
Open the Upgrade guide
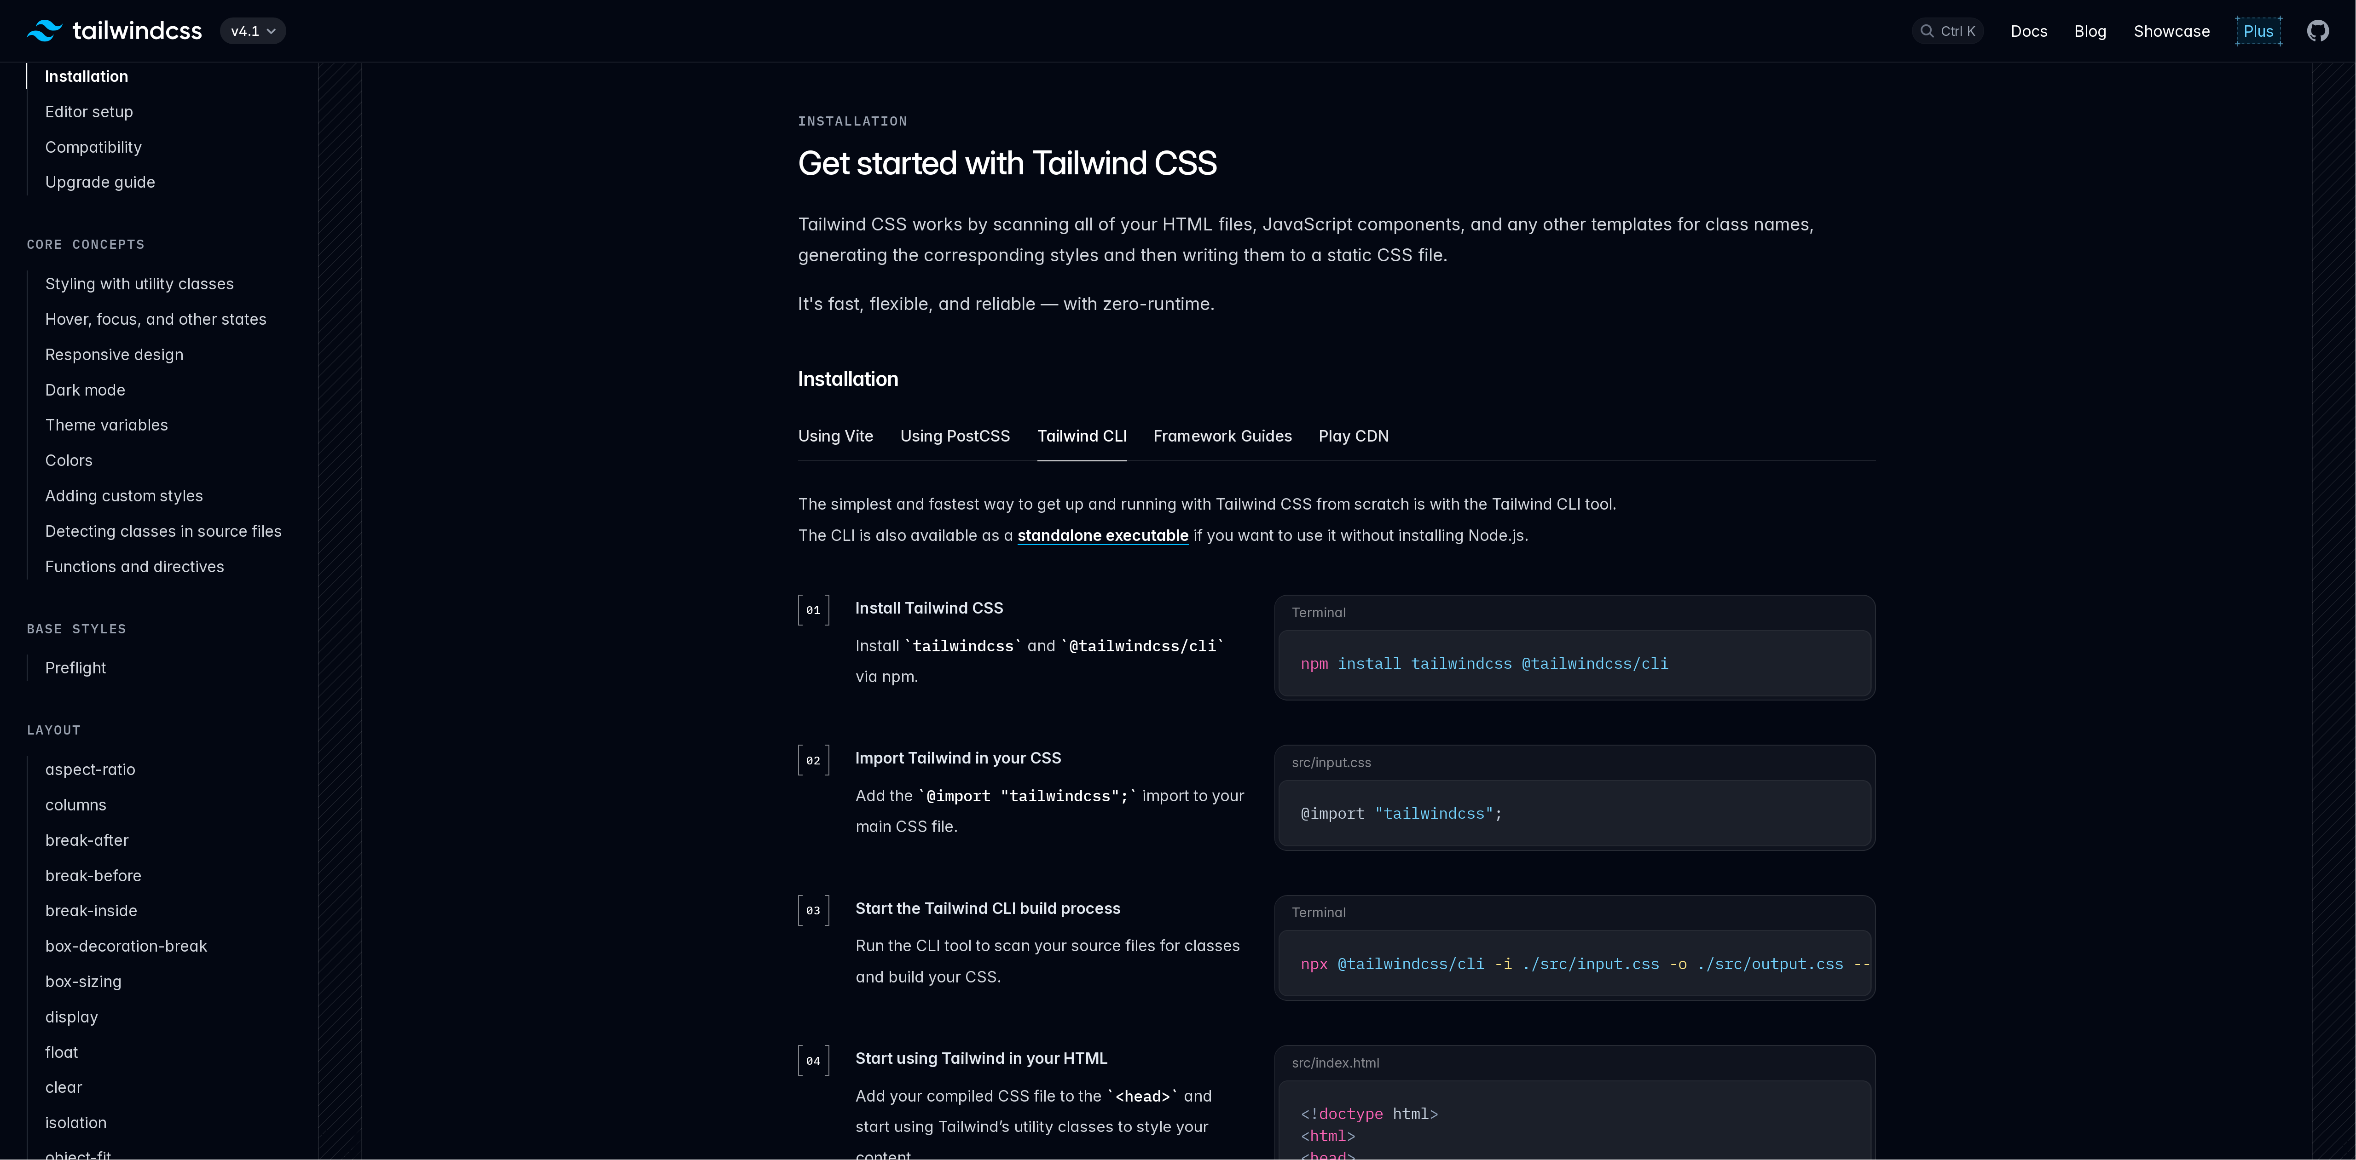pos(100,182)
